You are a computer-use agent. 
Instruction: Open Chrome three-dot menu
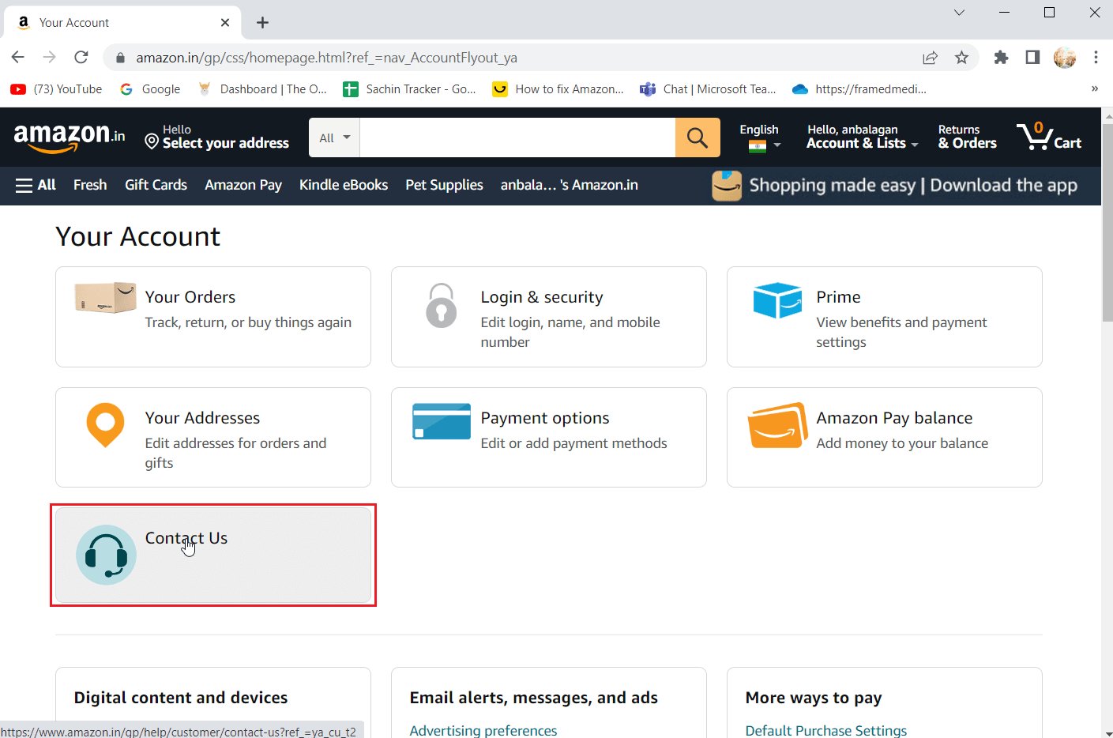1096,57
